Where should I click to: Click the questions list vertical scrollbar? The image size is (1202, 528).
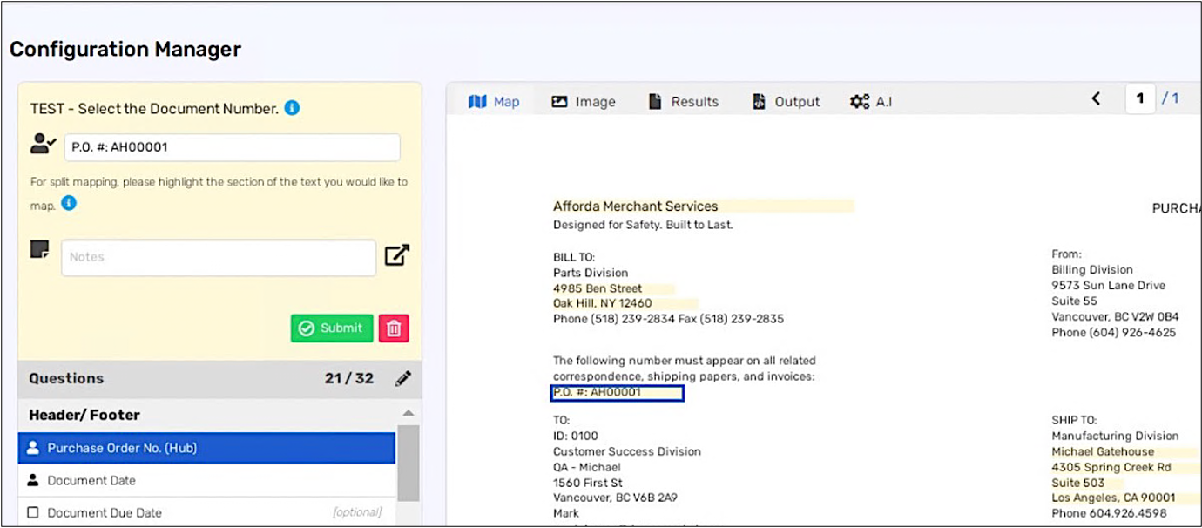coord(409,464)
